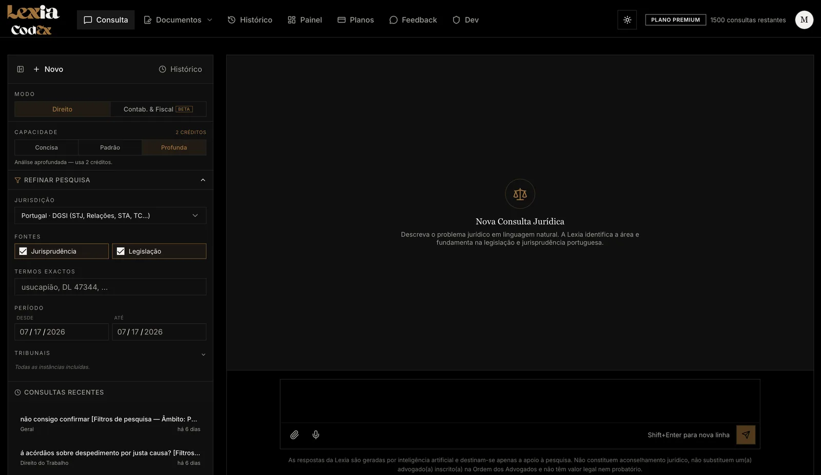Uncheck the Legislação source checkbox
This screenshot has width=821, height=475.
click(121, 251)
